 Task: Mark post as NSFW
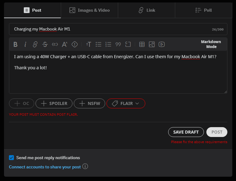point(89,103)
